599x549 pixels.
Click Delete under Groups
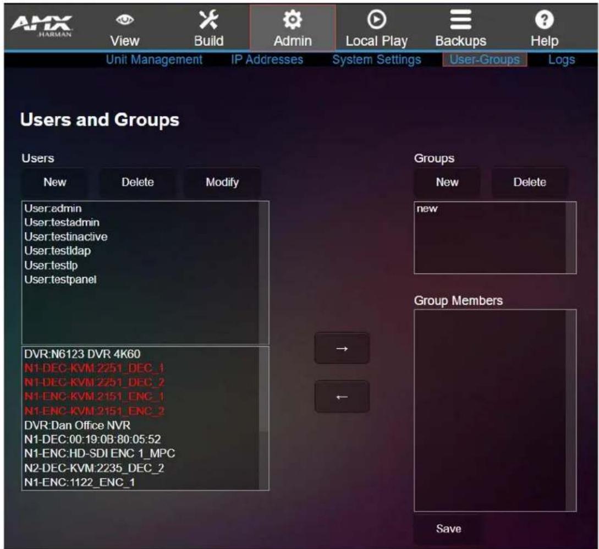[x=530, y=182]
